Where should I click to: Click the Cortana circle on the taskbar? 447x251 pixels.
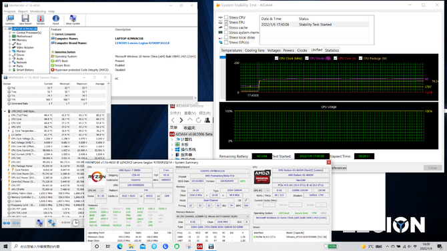(x=97, y=246)
